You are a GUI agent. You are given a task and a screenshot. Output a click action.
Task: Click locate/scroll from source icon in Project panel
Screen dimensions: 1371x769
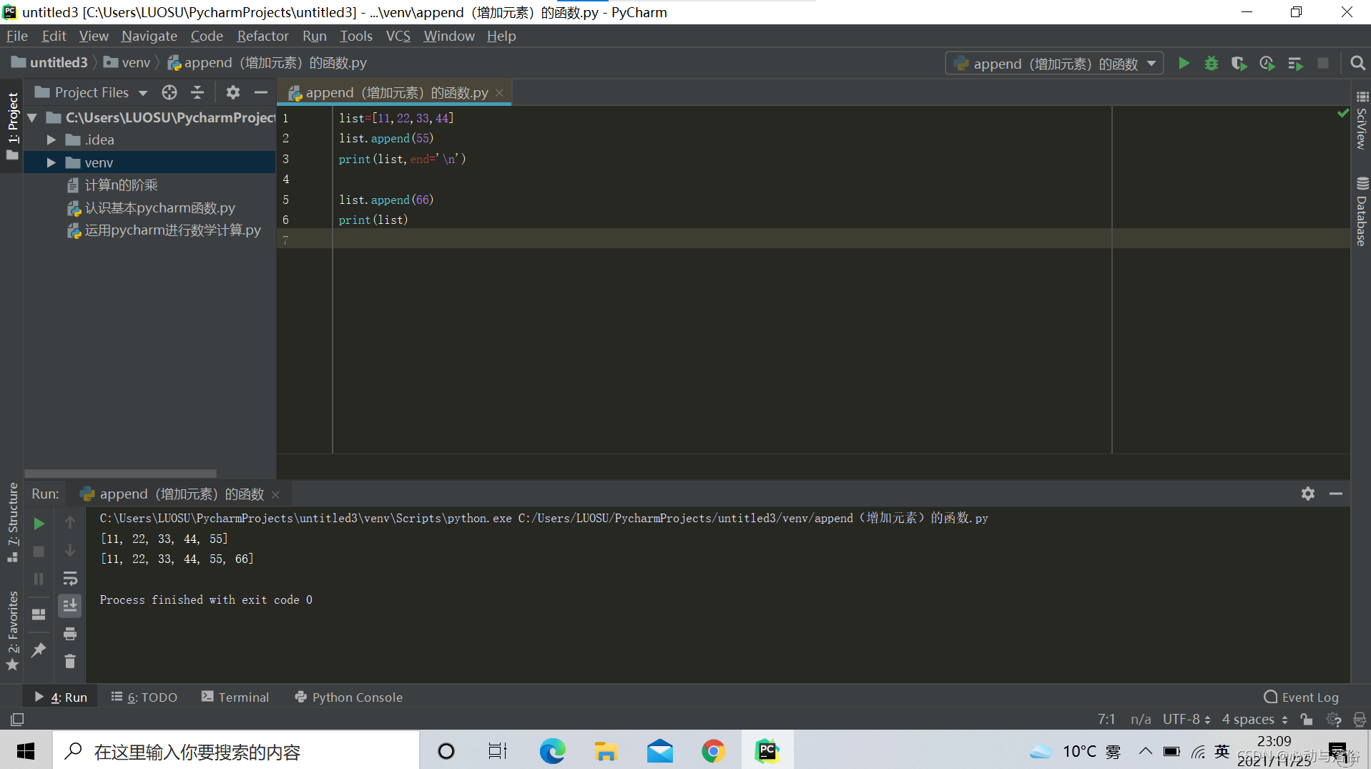click(x=169, y=92)
